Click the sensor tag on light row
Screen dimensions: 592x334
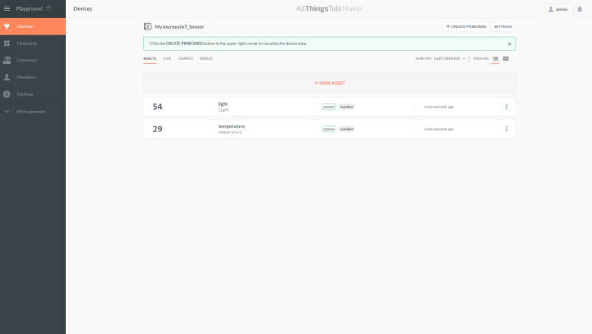tap(328, 107)
